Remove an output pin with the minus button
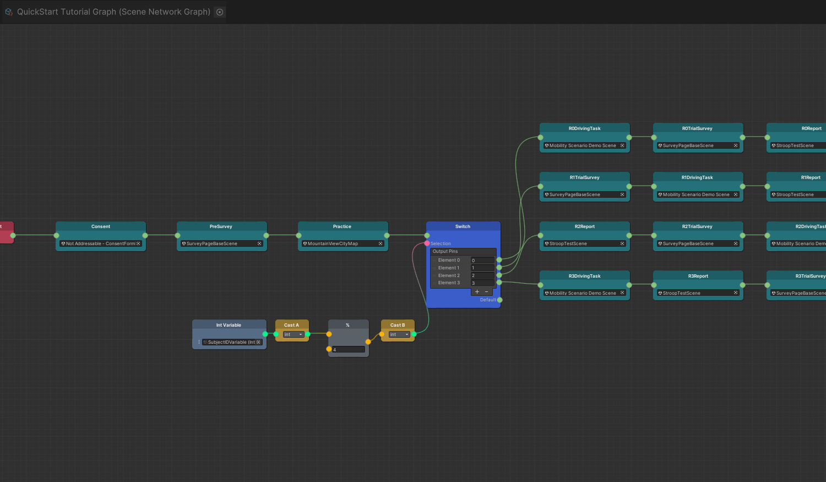Screen dimensions: 826x482 (487, 292)
